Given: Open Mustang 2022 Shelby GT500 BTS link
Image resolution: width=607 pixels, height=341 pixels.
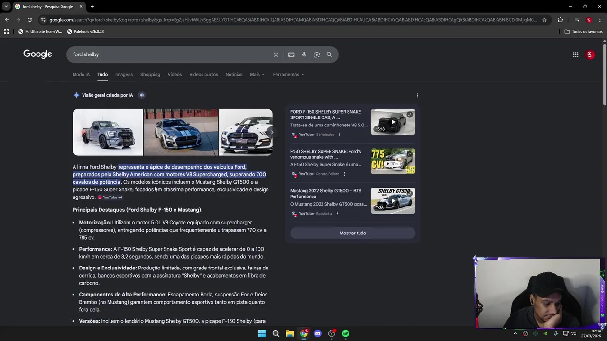Looking at the screenshot, I should coord(326,193).
